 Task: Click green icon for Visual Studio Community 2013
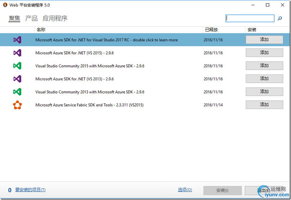click(17, 92)
